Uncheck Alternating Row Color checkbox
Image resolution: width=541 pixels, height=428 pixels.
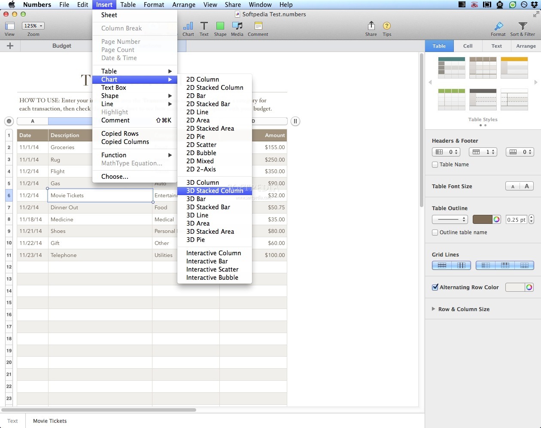click(435, 287)
